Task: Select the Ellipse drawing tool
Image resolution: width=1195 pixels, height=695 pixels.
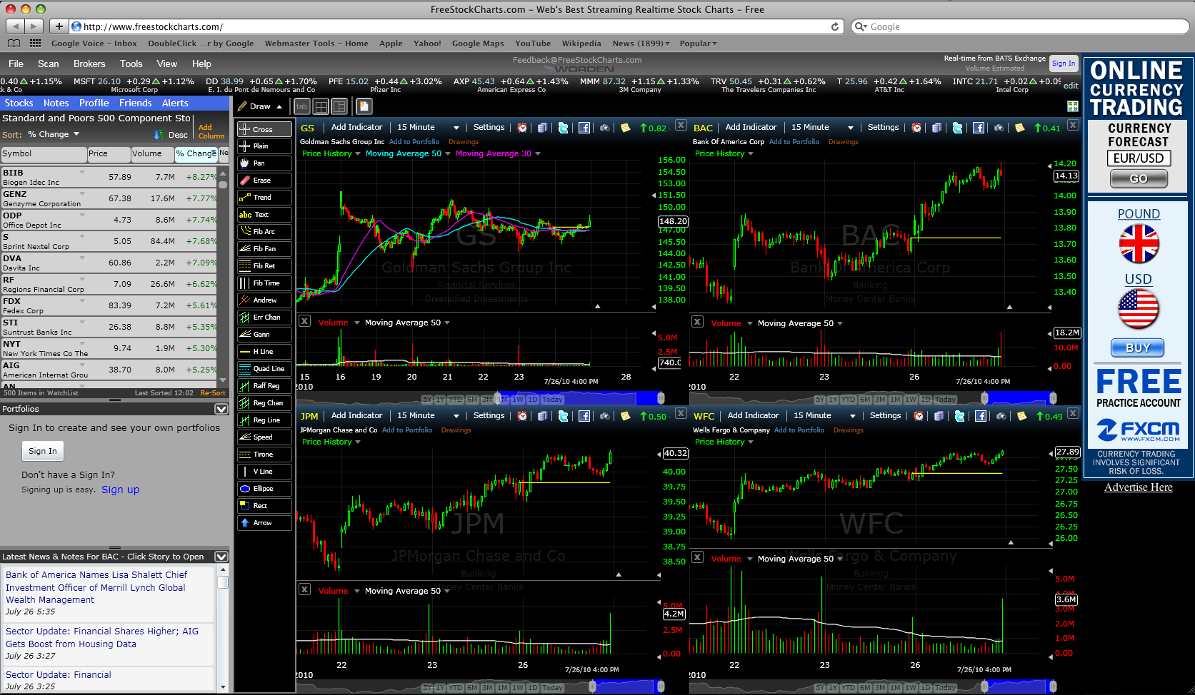Action: 264,489
